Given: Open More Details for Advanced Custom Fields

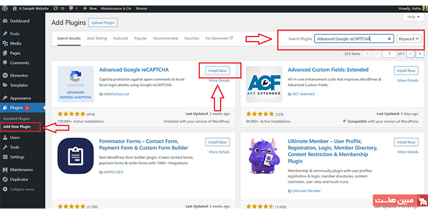Looking at the screenshot, I should click(x=408, y=81).
